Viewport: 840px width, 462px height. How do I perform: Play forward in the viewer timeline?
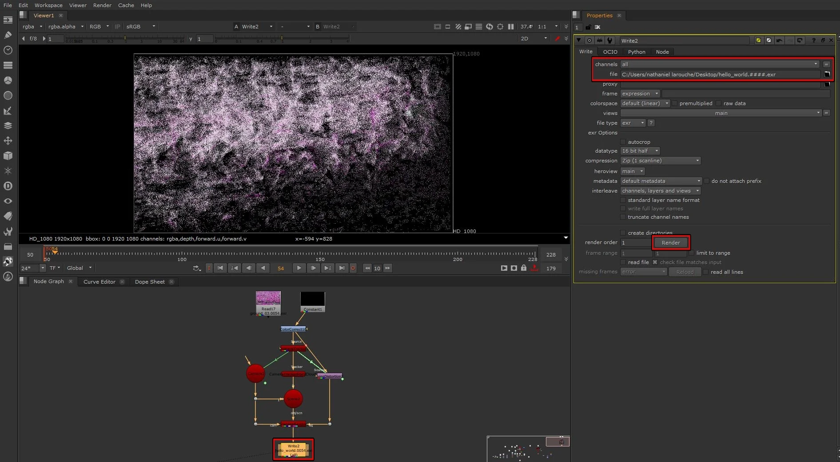pos(299,268)
